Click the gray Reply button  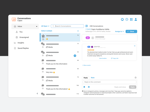point(132,87)
